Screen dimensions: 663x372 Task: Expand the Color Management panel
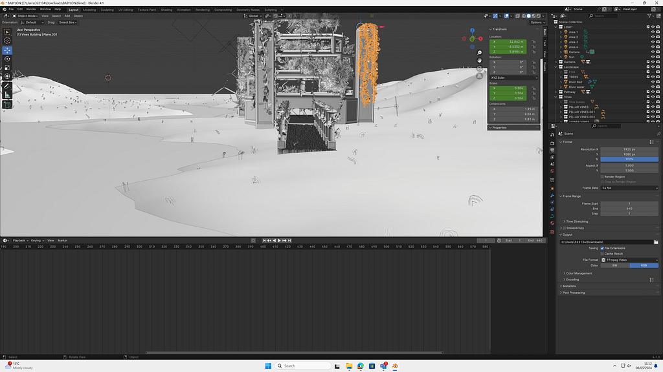pos(578,273)
